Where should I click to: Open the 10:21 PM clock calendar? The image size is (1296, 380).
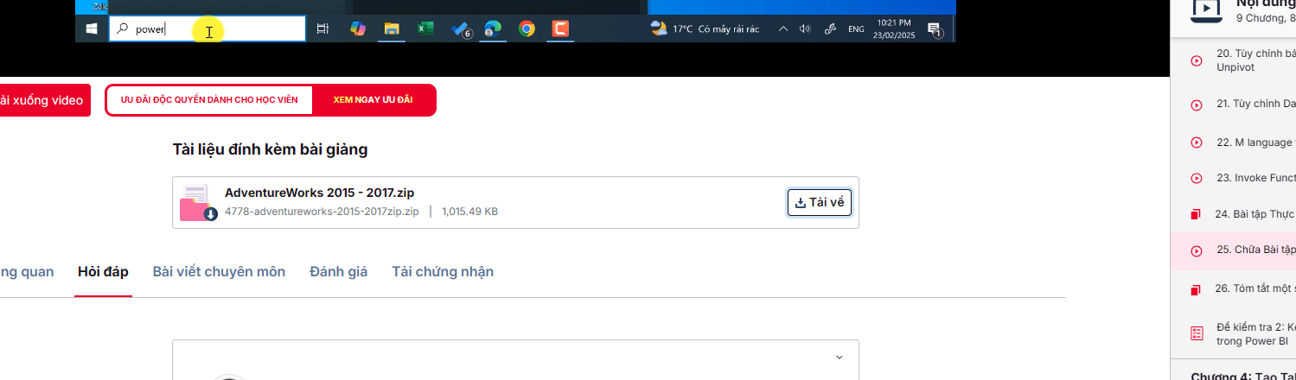(x=893, y=29)
